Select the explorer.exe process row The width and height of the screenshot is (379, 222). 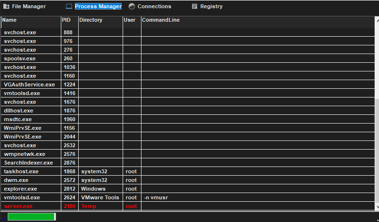point(20,189)
